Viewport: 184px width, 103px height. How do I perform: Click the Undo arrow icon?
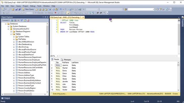pos(61,9)
